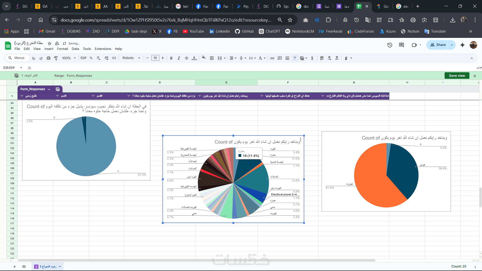Click the print icon

pyautogui.click(x=48, y=58)
